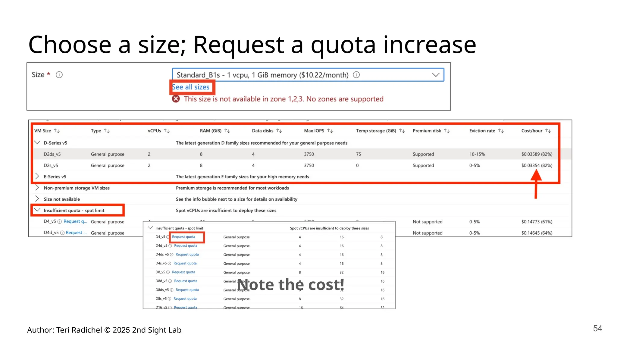The image size is (617, 347).
Task: Sort by Eviction rate column arrows
Action: tap(501, 131)
